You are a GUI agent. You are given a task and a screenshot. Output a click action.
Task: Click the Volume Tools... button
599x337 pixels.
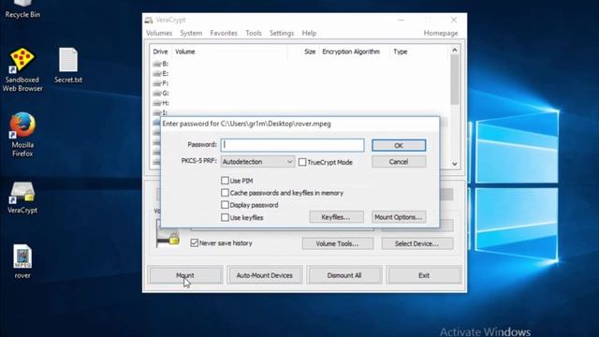pyautogui.click(x=338, y=243)
